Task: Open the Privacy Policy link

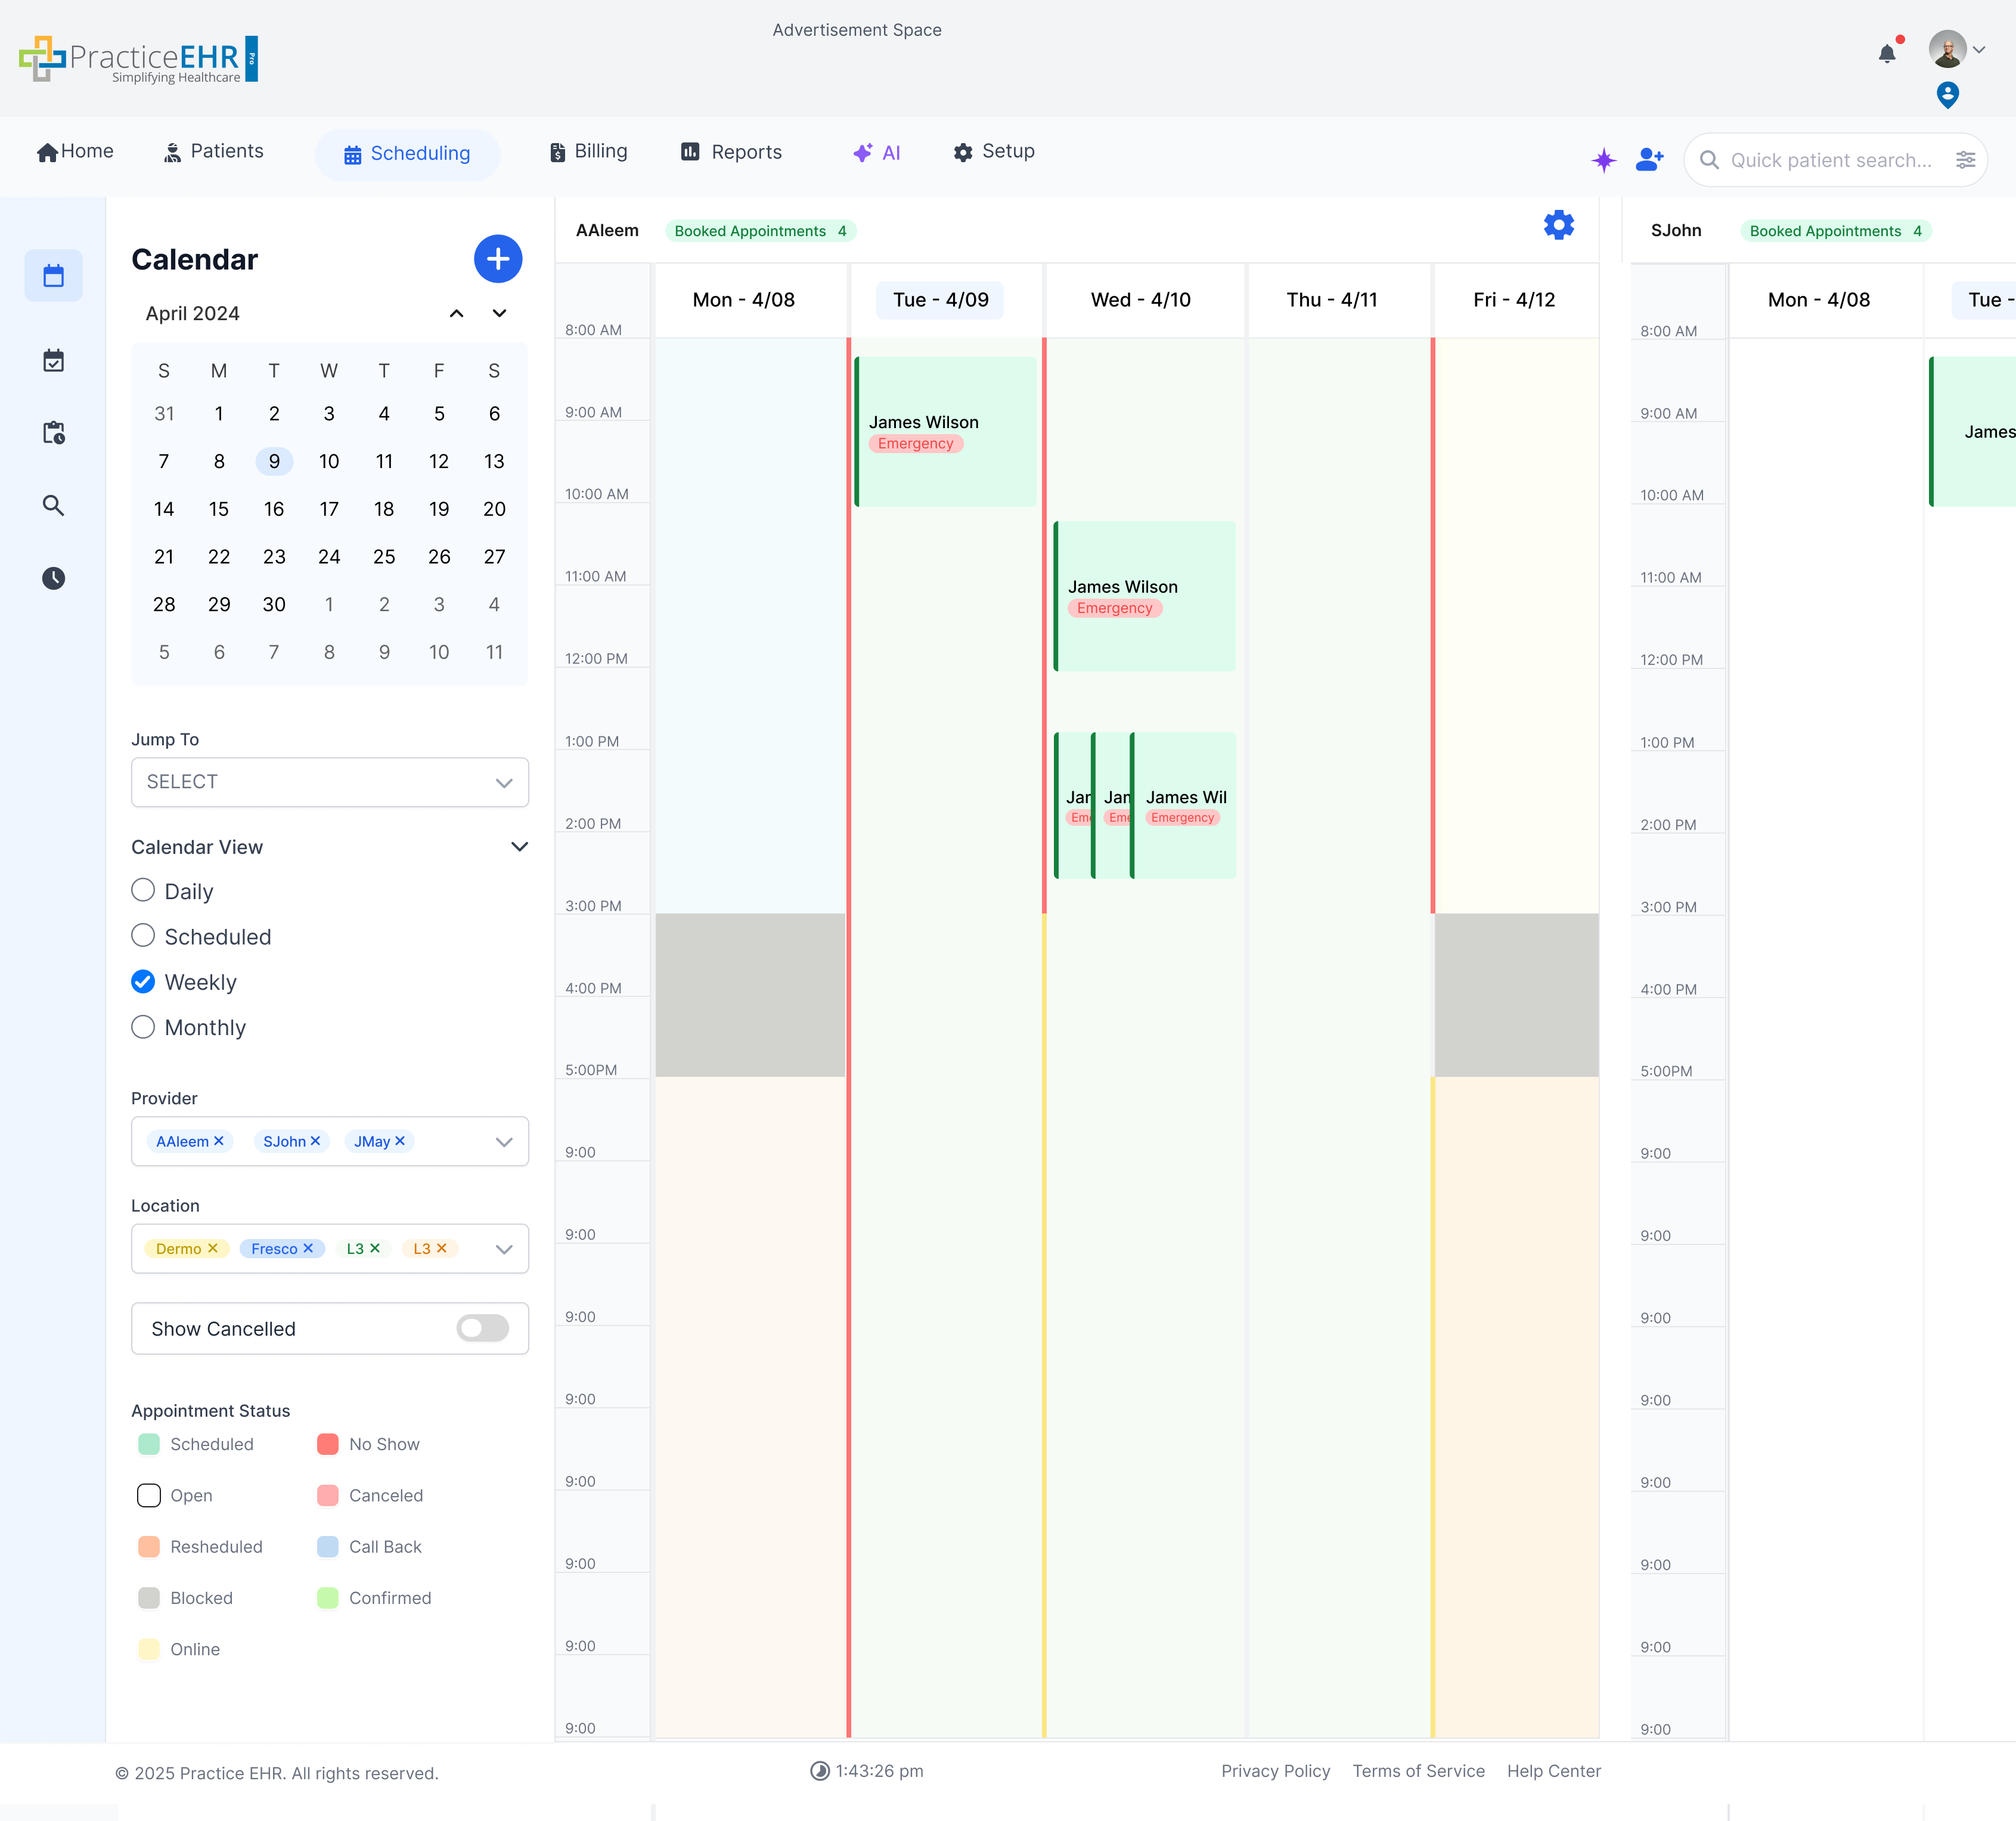Action: point(1276,1771)
